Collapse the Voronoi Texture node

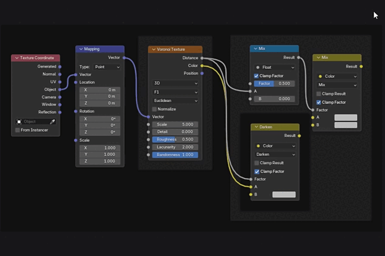154,49
